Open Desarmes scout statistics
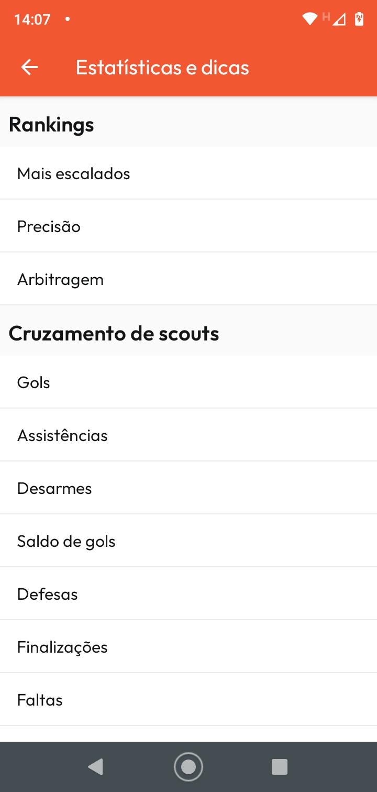Viewport: 377px width, 792px height. (x=188, y=488)
